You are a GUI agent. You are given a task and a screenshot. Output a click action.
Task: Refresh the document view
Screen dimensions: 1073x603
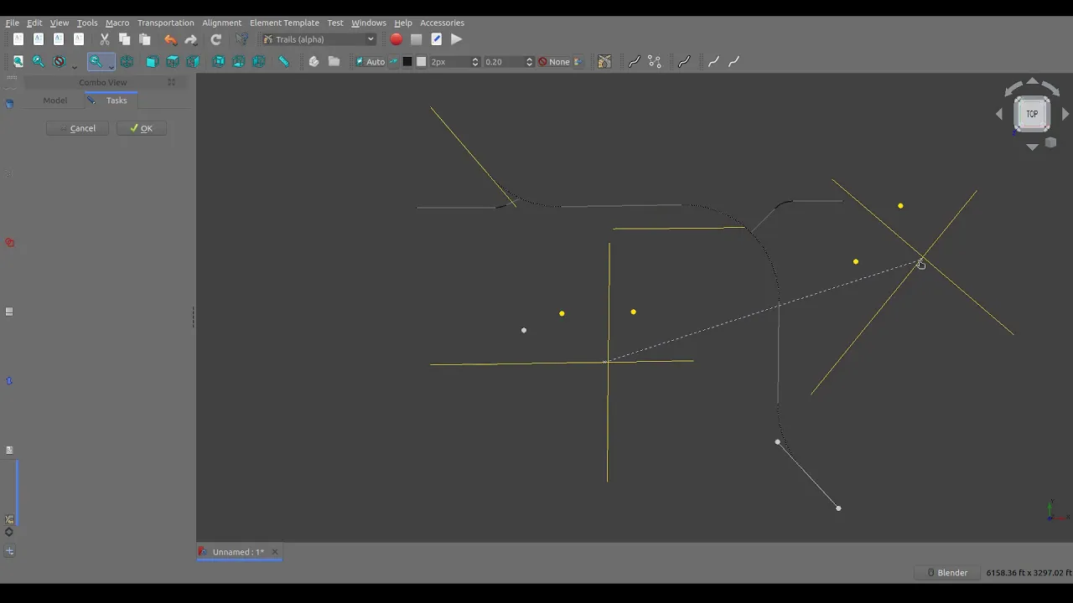(216, 39)
